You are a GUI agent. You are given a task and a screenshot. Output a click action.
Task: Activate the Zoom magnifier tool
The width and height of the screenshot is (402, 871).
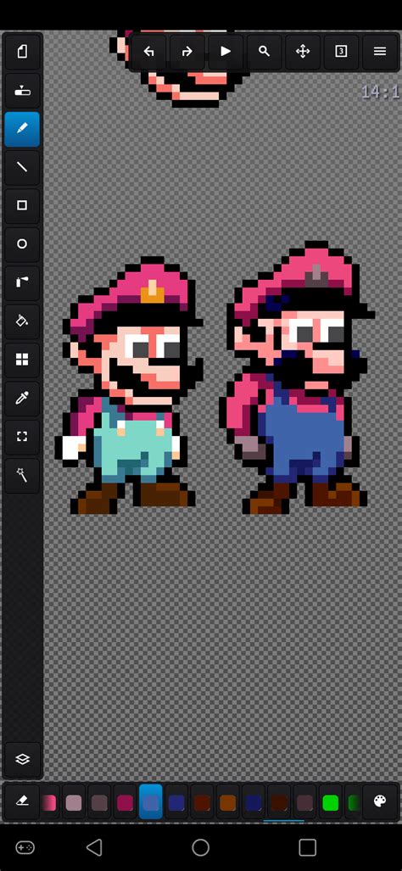pyautogui.click(x=265, y=52)
